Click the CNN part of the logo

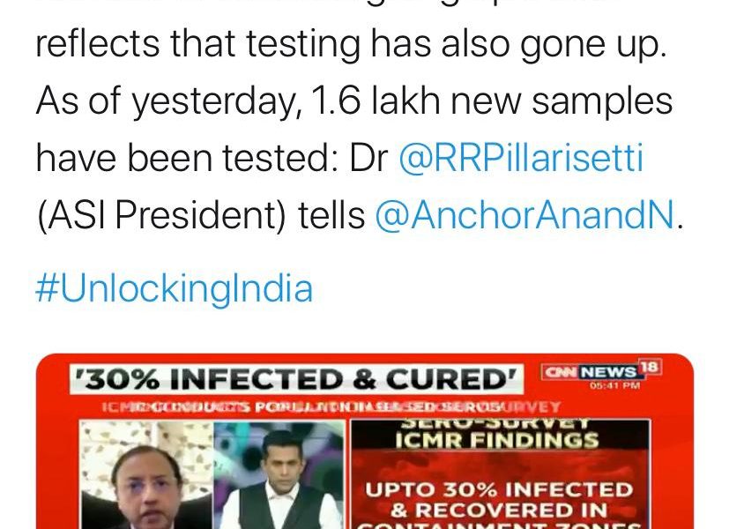tap(561, 372)
